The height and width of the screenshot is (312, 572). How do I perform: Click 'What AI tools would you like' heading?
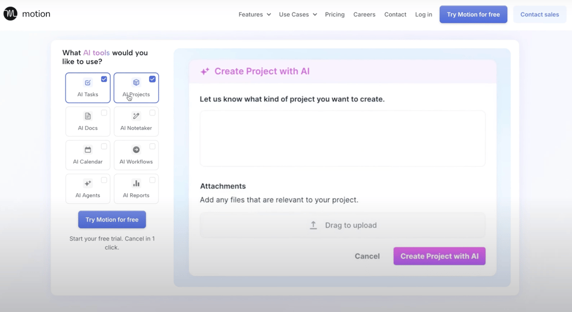[105, 57]
